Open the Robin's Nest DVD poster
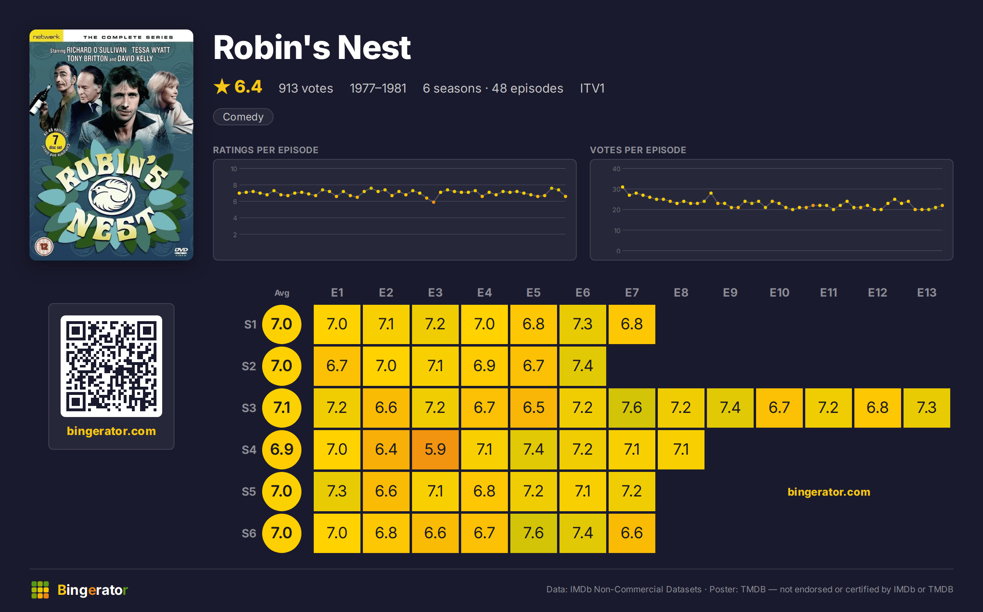The image size is (983, 612). tap(111, 145)
